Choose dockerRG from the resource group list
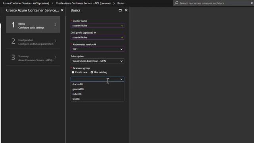Screen dimensions: 254x143 97,84
